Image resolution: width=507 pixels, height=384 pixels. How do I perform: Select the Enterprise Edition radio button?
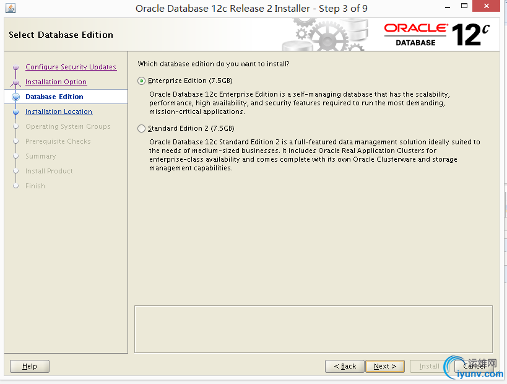click(x=141, y=81)
